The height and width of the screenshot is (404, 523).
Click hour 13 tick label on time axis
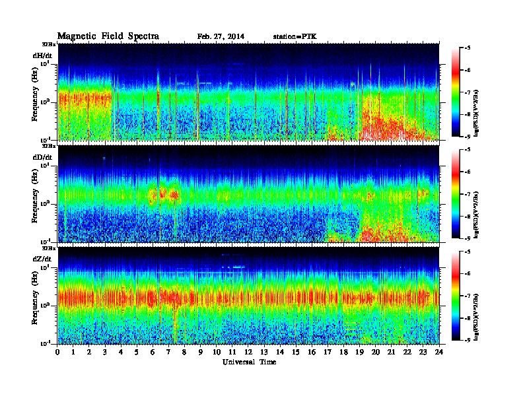point(264,352)
